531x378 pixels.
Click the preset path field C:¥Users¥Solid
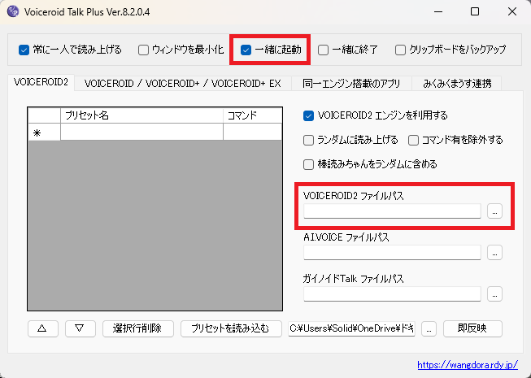[351, 328]
